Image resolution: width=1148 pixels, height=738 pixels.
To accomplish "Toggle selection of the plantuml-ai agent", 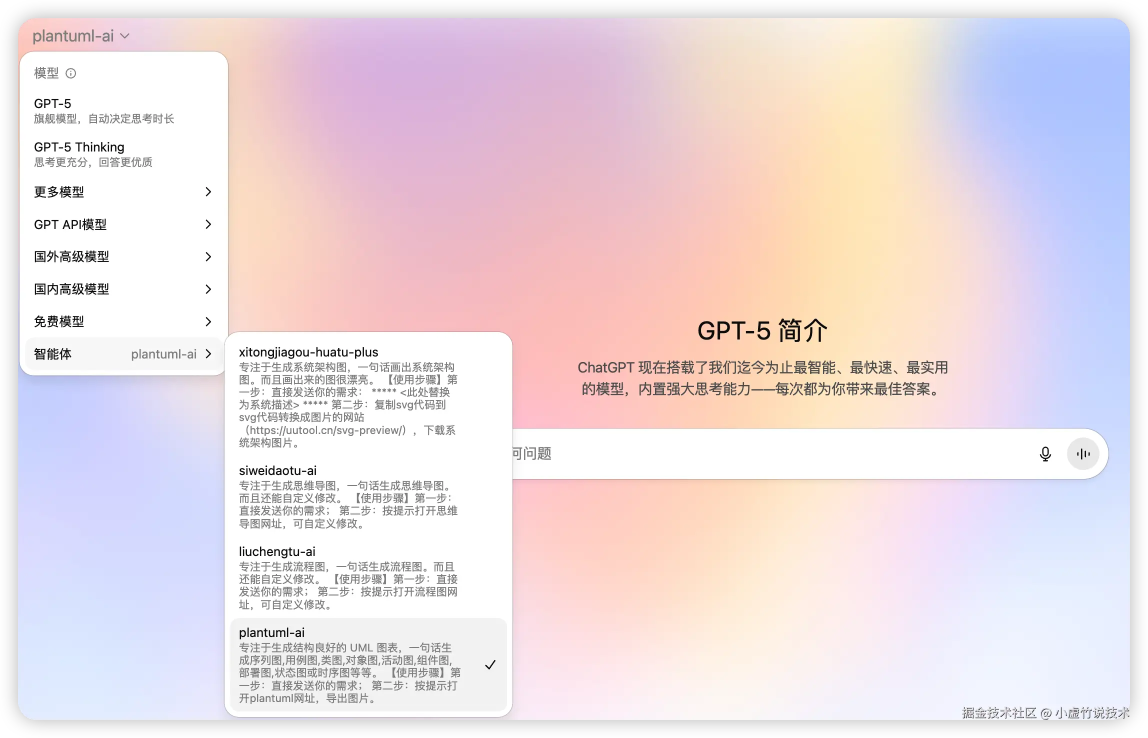I will pos(350,665).
